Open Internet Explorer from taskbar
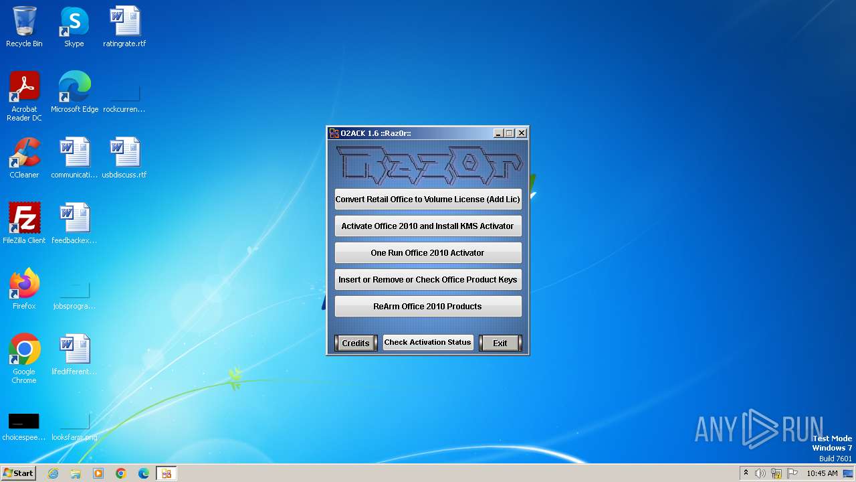This screenshot has height=482, width=856. (x=53, y=473)
